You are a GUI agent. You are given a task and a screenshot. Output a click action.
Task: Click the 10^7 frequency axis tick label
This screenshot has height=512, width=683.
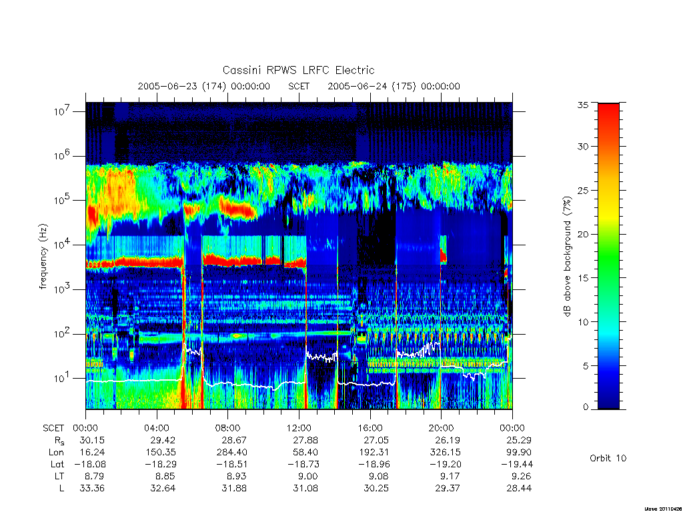[62, 111]
